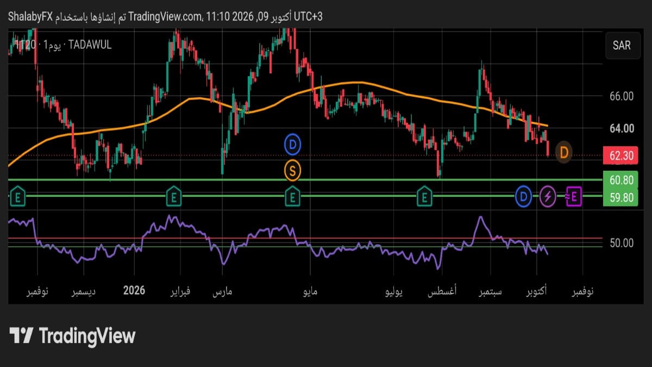This screenshot has width=652, height=367.
Task: Click the 66.00 price axis value
Action: click(622, 97)
